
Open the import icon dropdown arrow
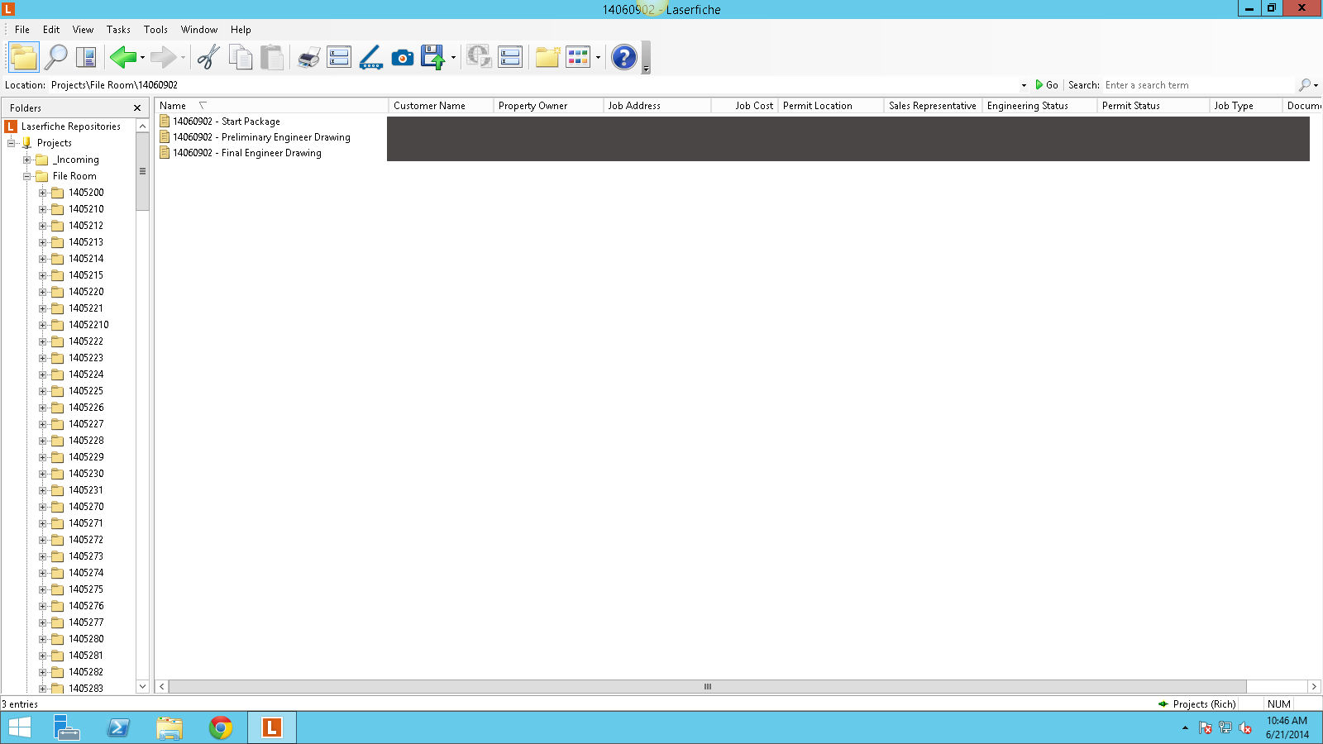(453, 58)
